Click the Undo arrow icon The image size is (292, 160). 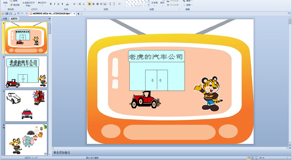click(x=18, y=14)
